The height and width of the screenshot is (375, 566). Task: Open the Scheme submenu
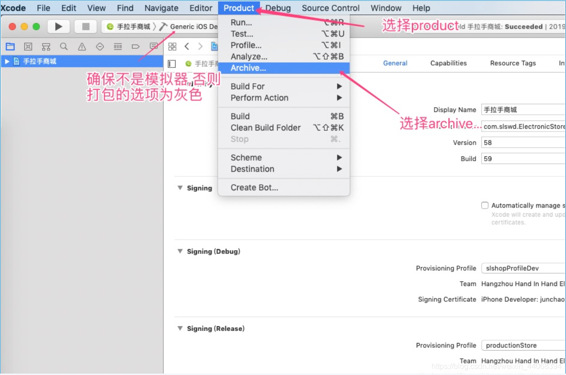(284, 158)
